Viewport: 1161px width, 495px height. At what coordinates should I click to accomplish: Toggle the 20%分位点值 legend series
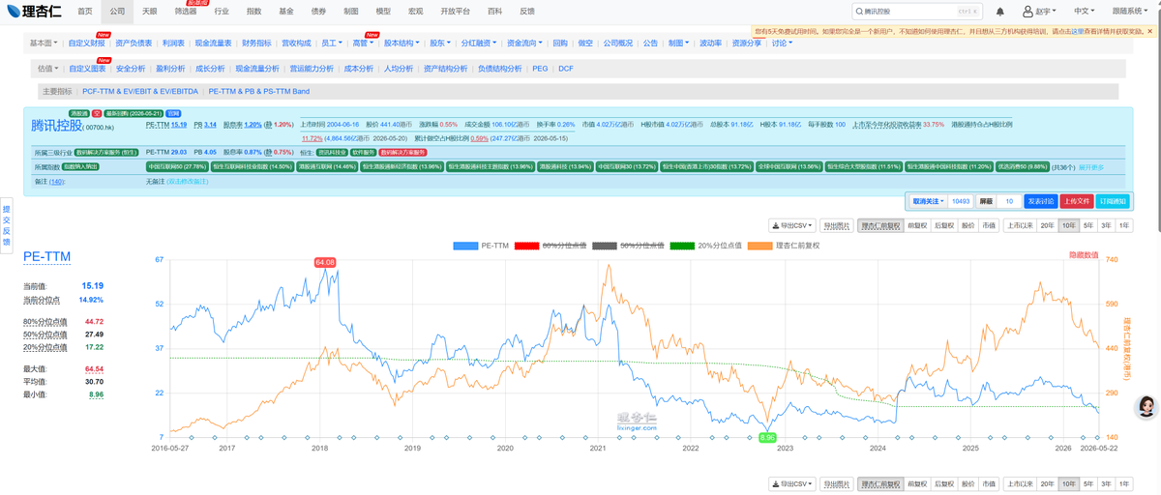coord(705,246)
